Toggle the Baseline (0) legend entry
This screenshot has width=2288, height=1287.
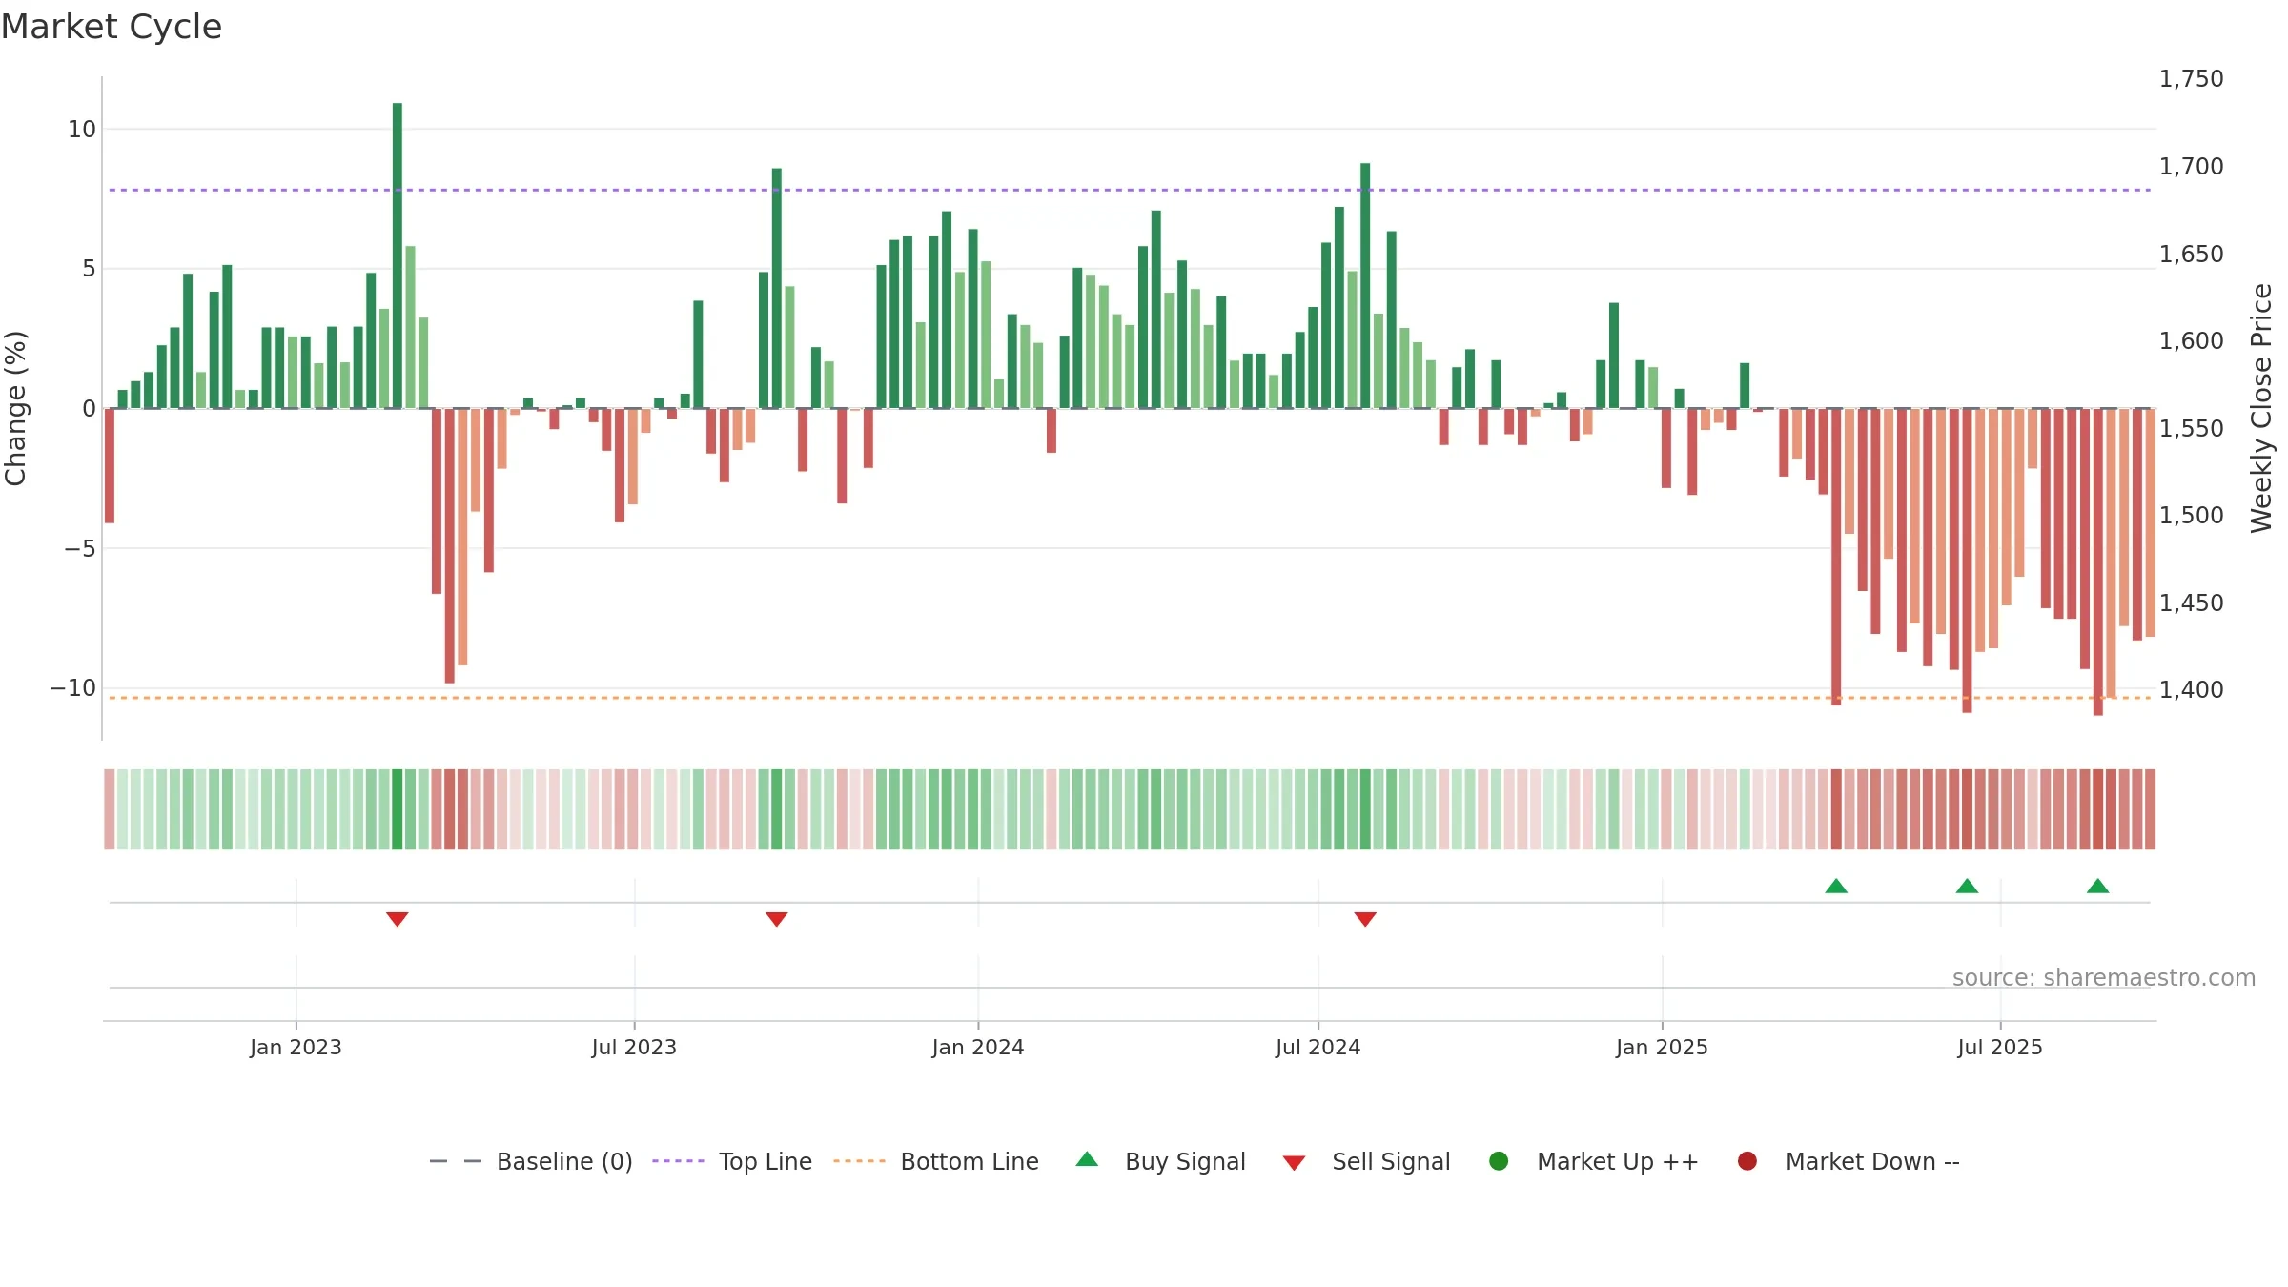(x=531, y=1161)
